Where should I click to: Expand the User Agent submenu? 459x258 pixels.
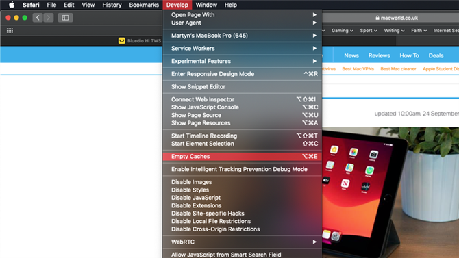coord(243,23)
